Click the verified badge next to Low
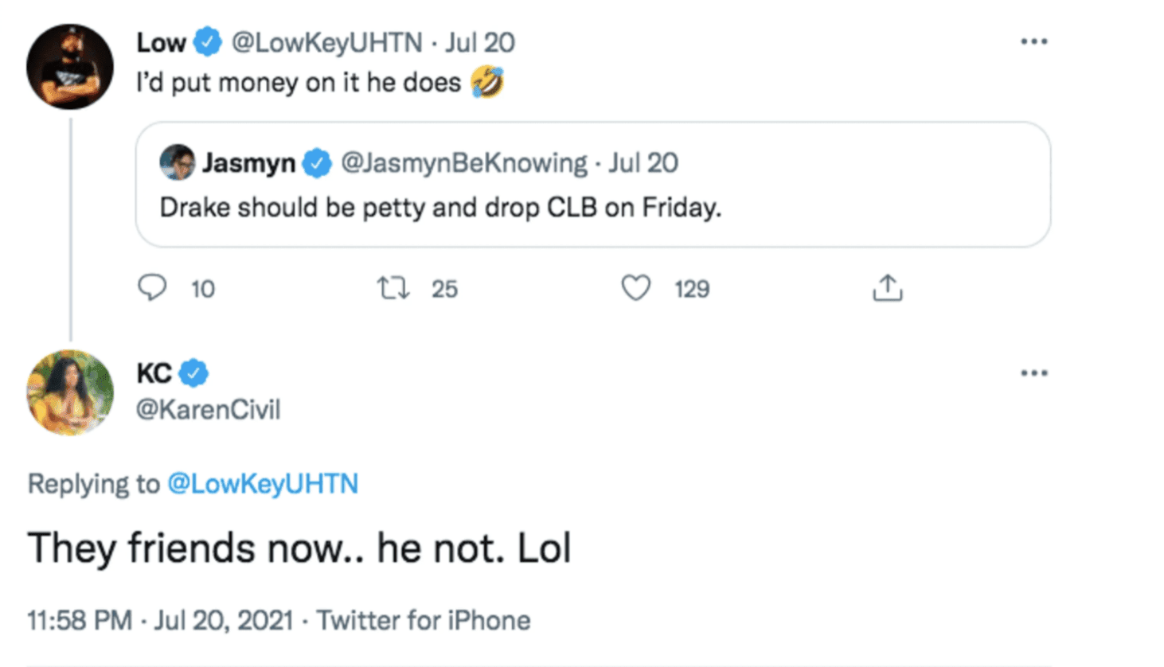 point(208,42)
